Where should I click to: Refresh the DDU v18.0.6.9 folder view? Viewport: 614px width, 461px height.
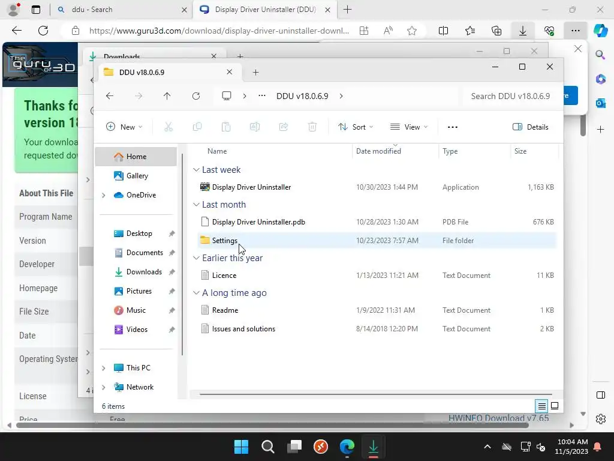(x=196, y=96)
